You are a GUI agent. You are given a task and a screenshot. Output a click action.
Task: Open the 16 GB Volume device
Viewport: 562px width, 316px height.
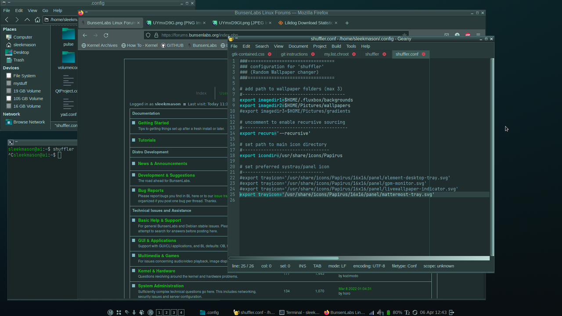pos(23,106)
